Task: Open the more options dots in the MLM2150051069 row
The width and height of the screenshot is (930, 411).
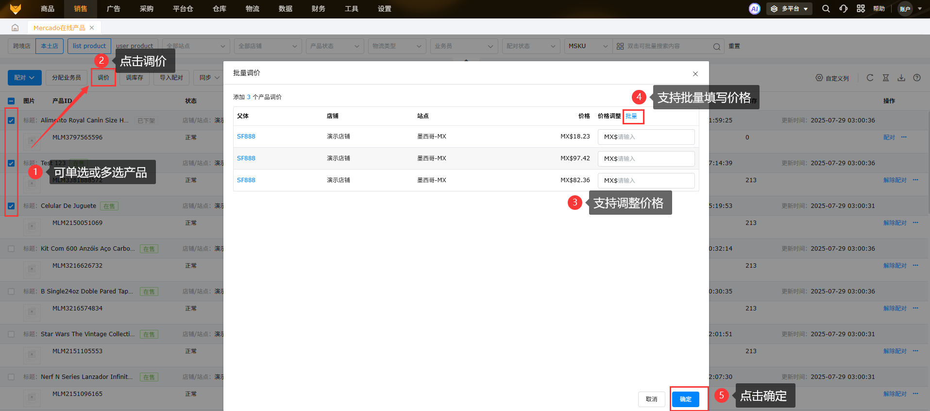Action: tap(915, 223)
